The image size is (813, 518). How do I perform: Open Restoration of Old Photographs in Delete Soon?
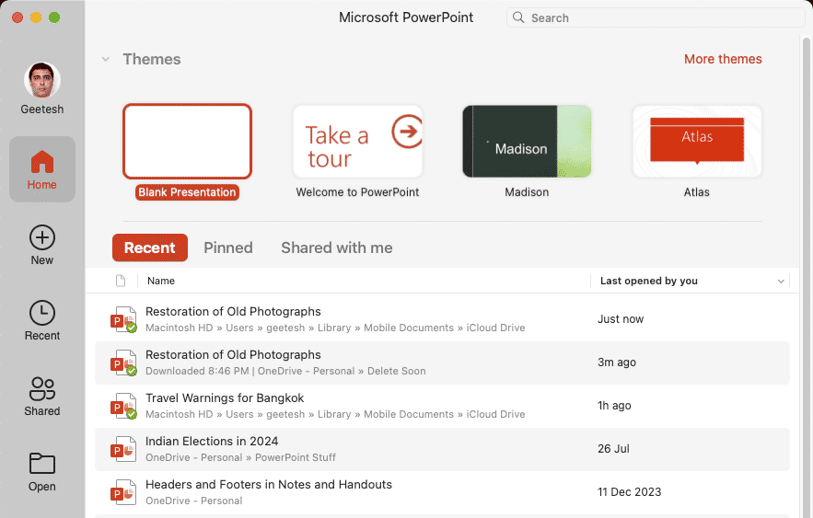(x=442, y=363)
